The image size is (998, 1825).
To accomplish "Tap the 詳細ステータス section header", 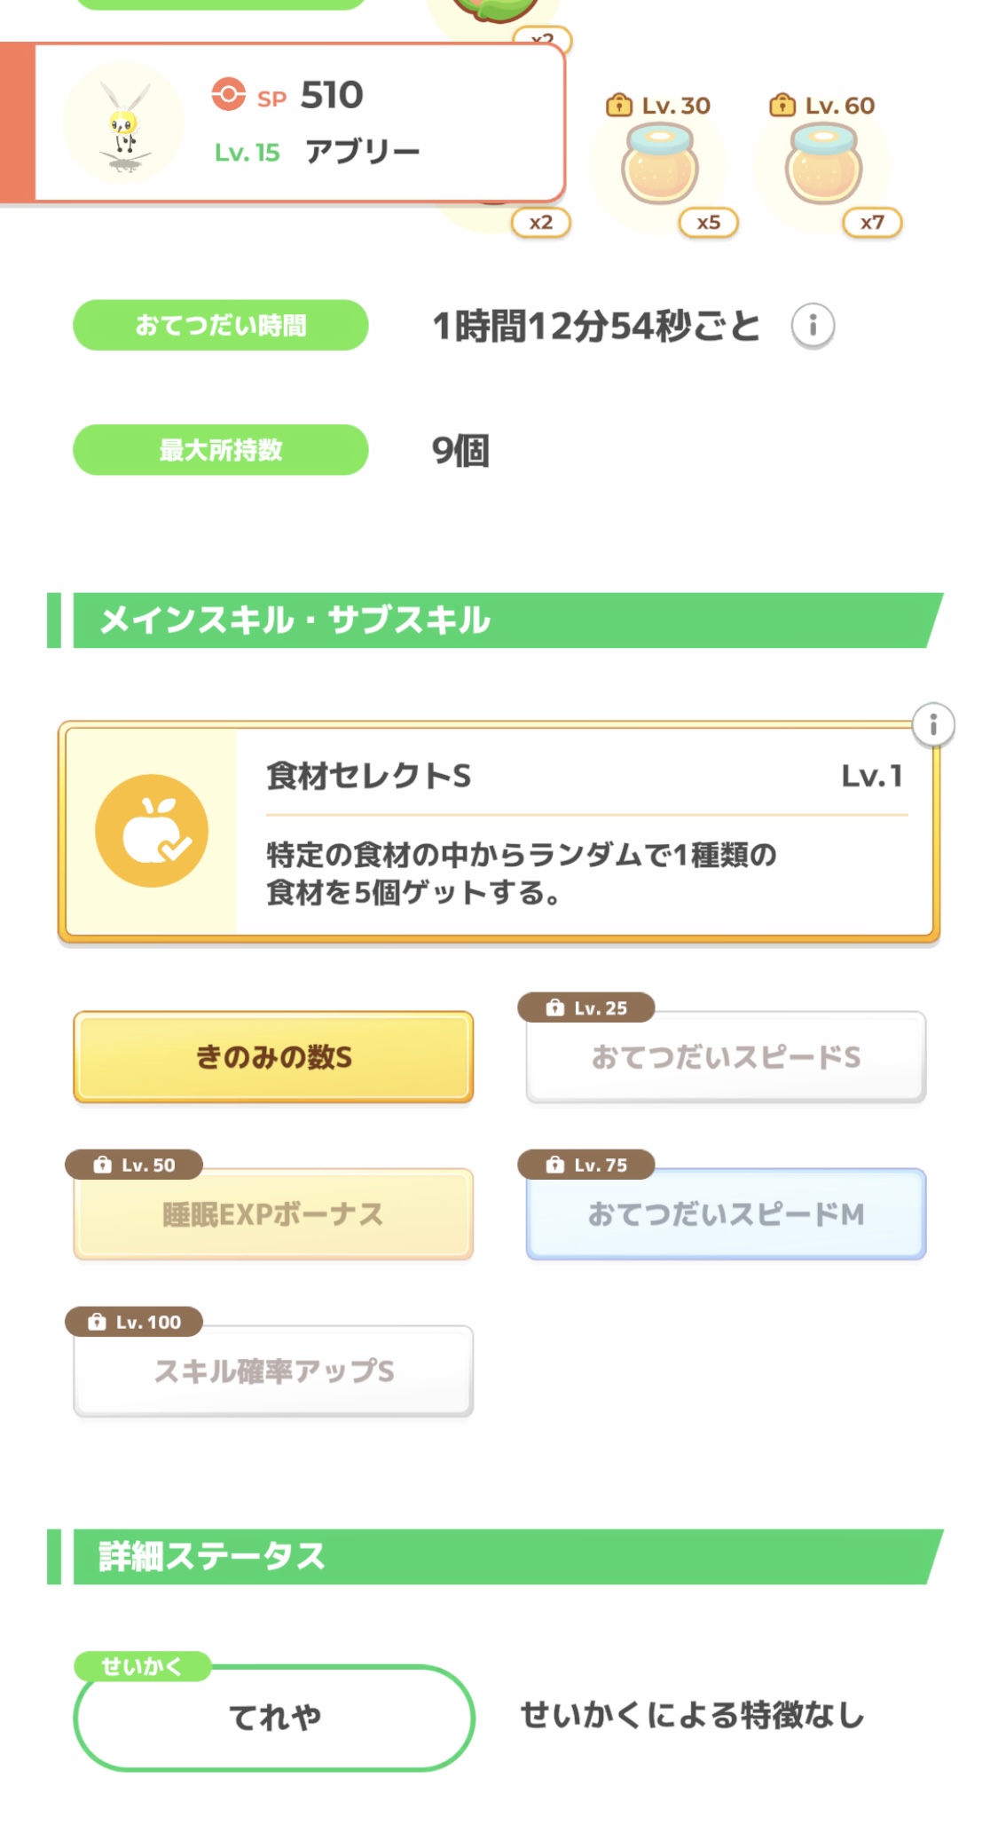I will pyautogui.click(x=497, y=1556).
